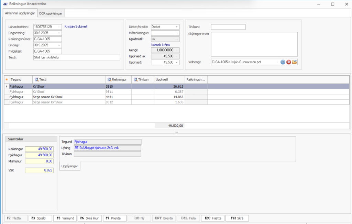Open the attachment folder browse icon

click(295, 62)
